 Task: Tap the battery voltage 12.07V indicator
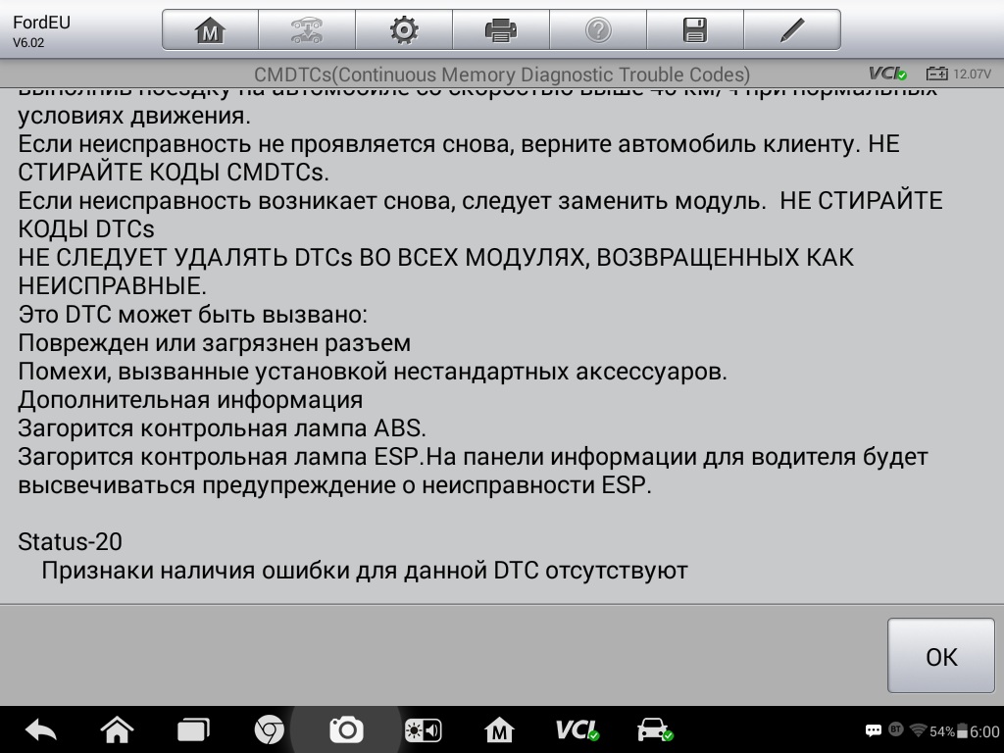point(959,74)
